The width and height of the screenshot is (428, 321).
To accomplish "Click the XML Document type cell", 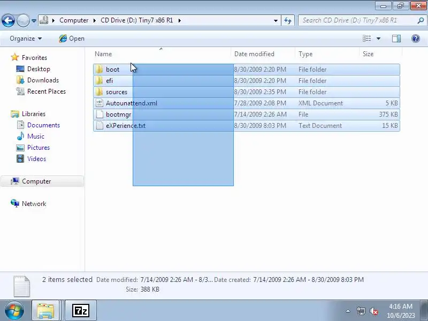I will [x=320, y=103].
